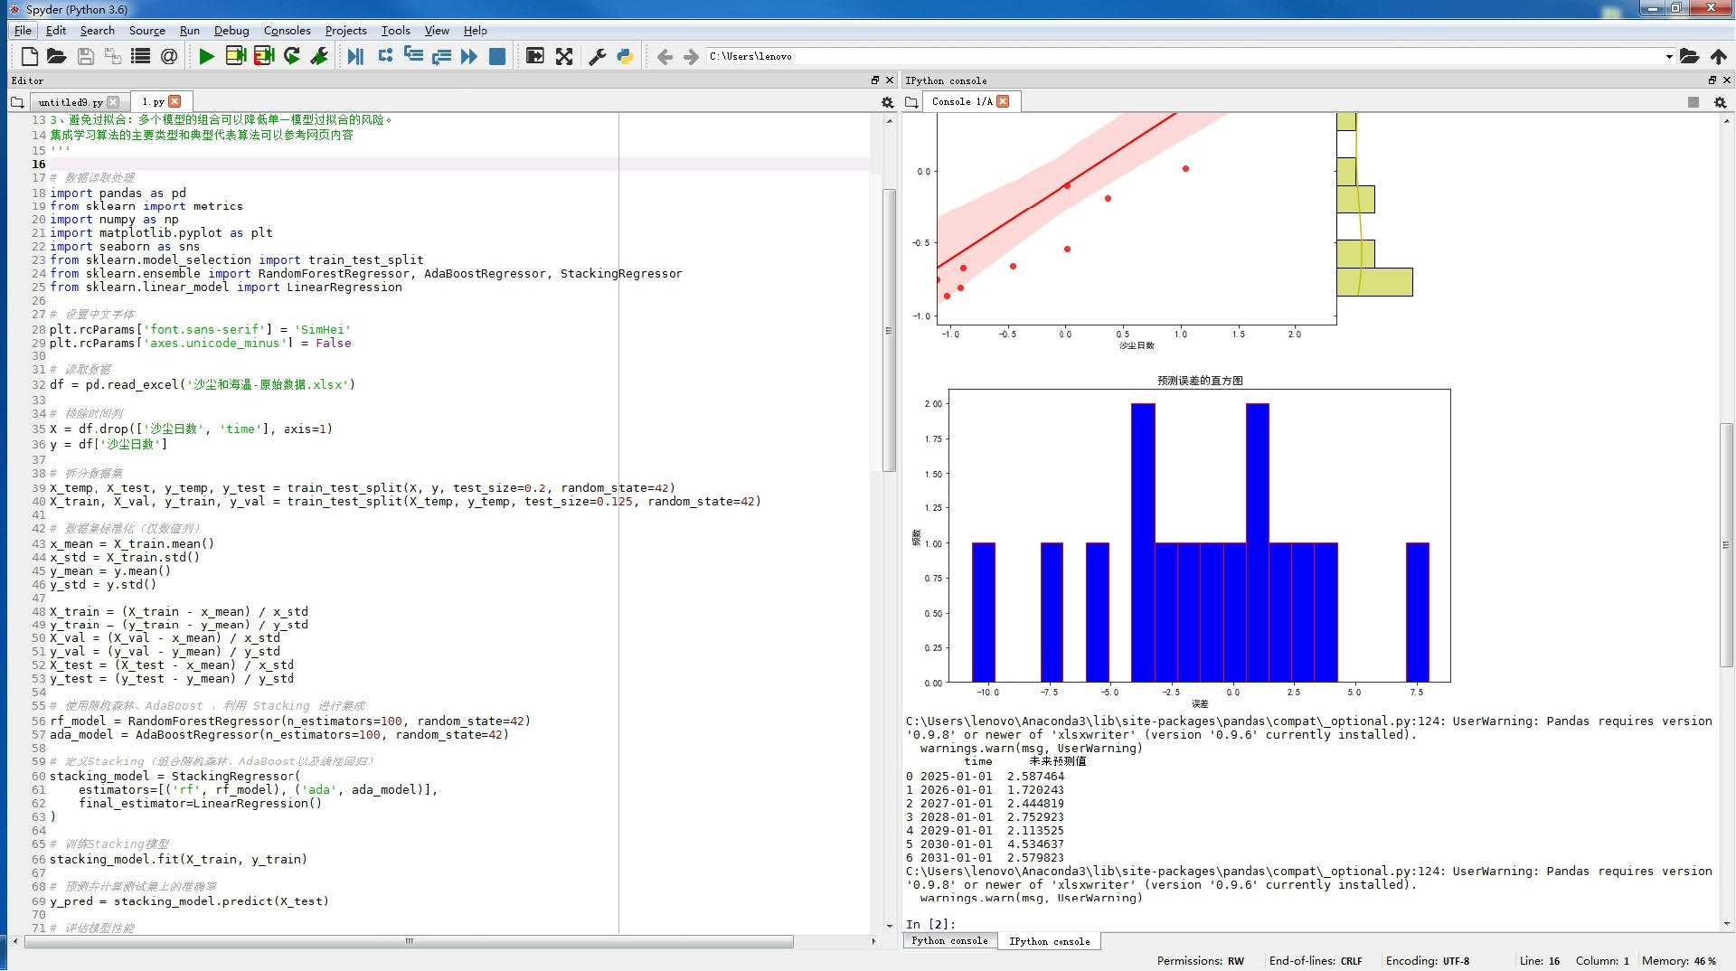Undock the Editor pane
Viewport: 1736px width, 971px height.
[874, 80]
